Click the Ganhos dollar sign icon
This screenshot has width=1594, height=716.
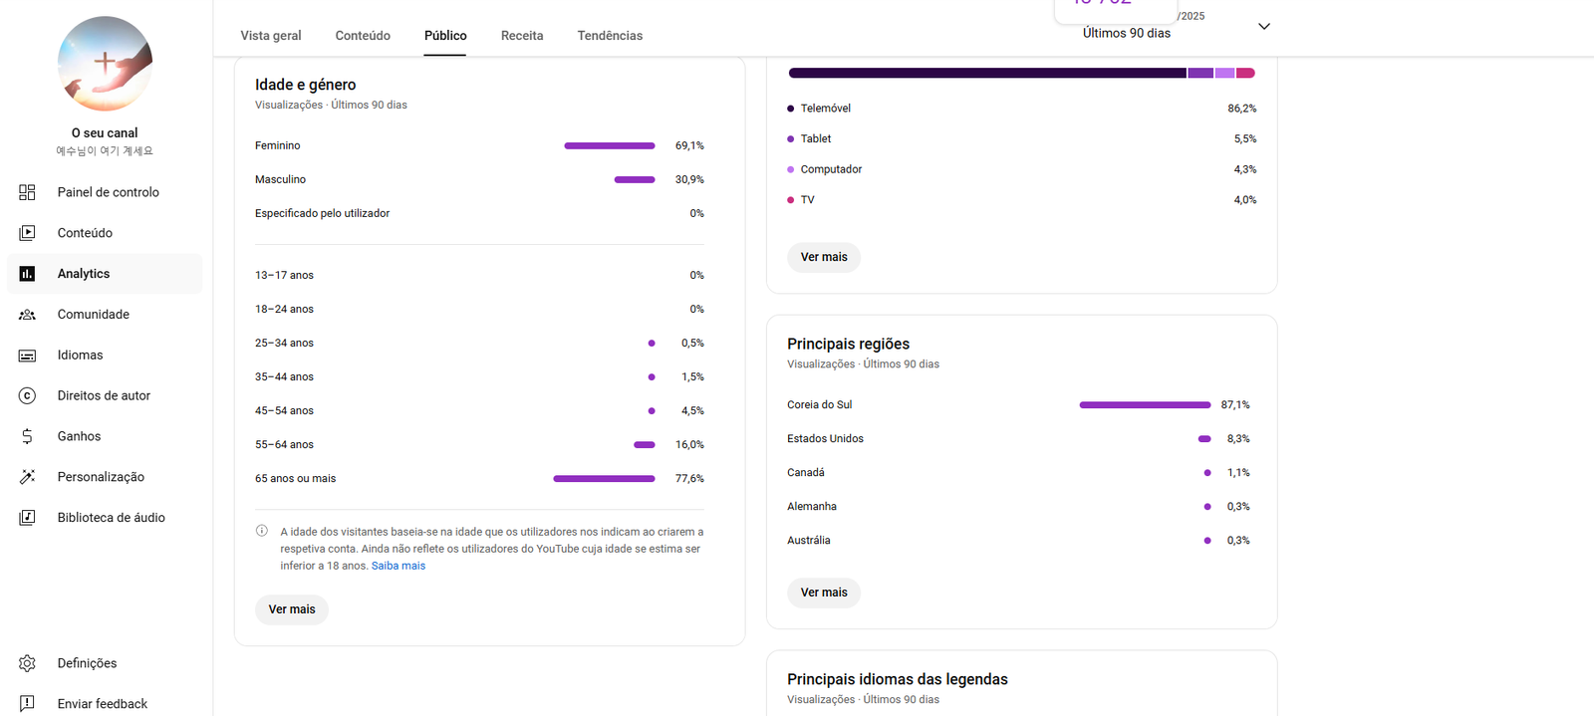[x=27, y=436]
